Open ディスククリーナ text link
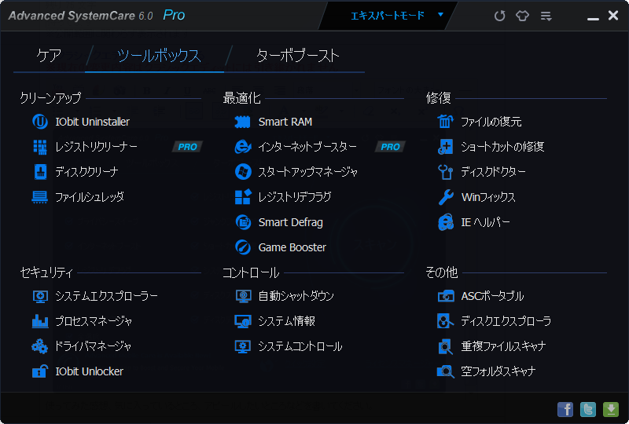The height and width of the screenshot is (424, 629). tap(86, 172)
